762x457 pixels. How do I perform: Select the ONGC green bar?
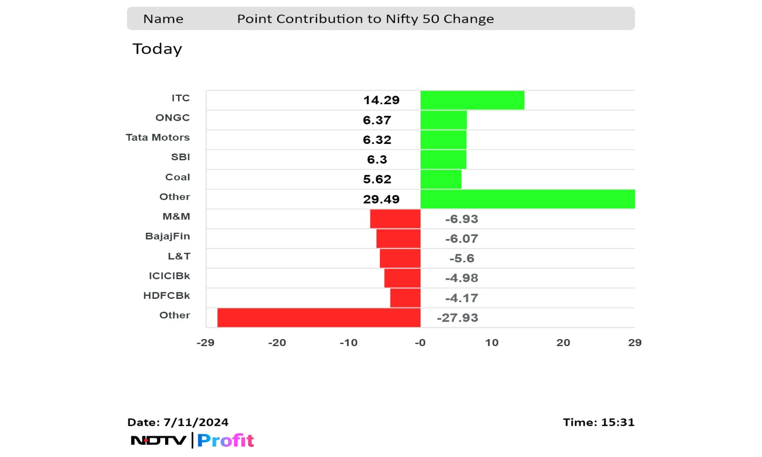[443, 120]
